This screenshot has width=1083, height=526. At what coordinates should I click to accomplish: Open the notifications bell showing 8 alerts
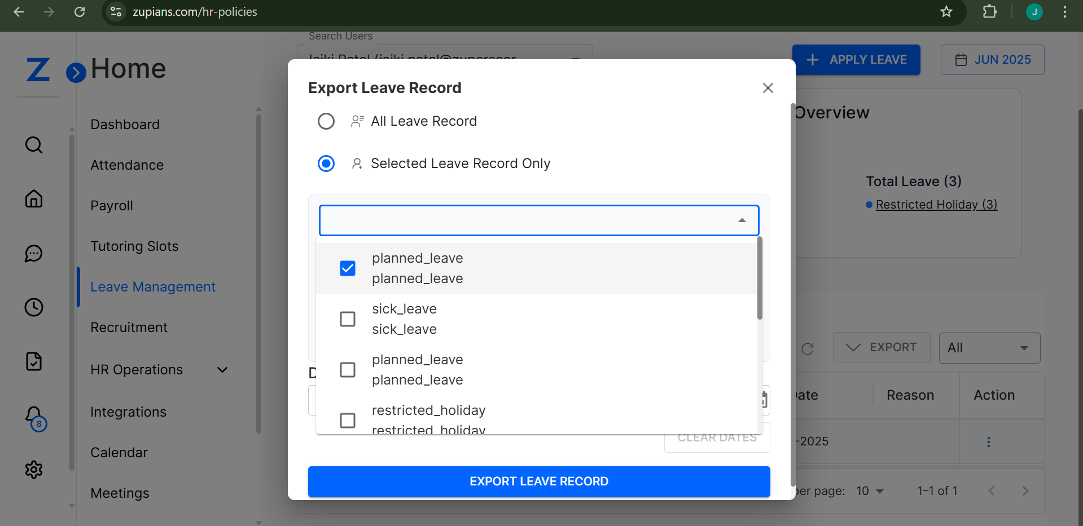(x=33, y=418)
